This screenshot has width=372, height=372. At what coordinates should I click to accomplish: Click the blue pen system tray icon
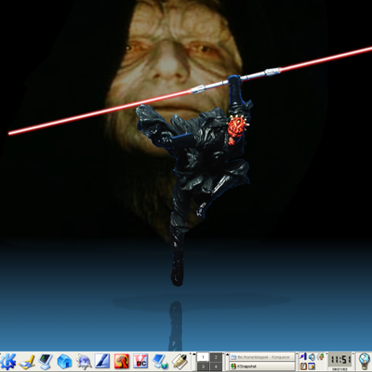point(303,357)
